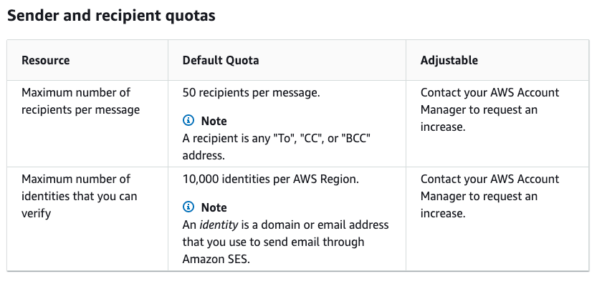Click the "Sender and recipient quotas" heading

pyautogui.click(x=111, y=16)
